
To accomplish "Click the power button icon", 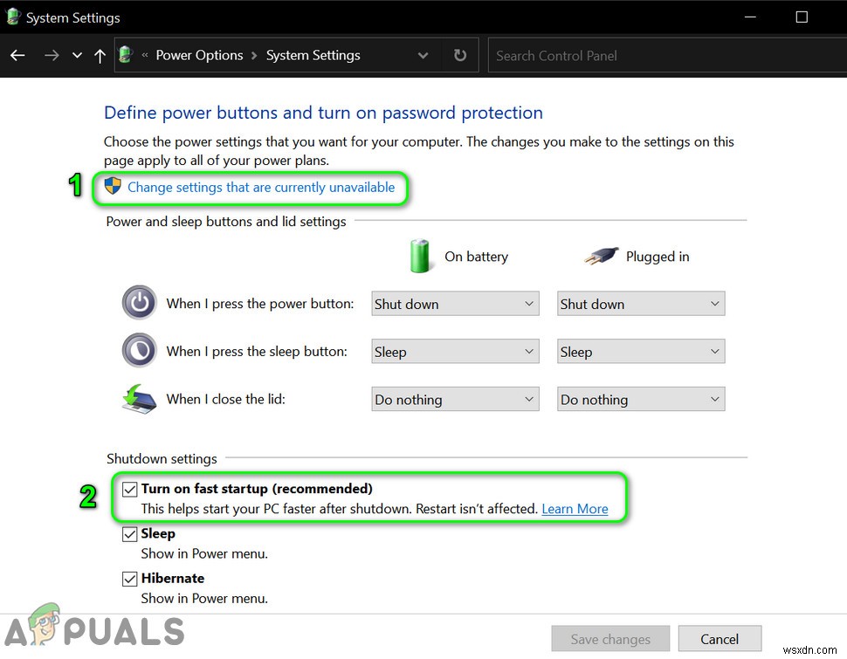I will click(139, 303).
